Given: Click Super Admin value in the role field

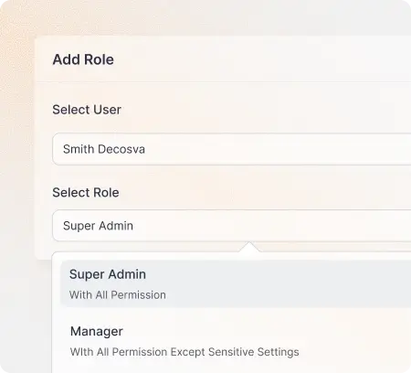Looking at the screenshot, I should coord(98,226).
